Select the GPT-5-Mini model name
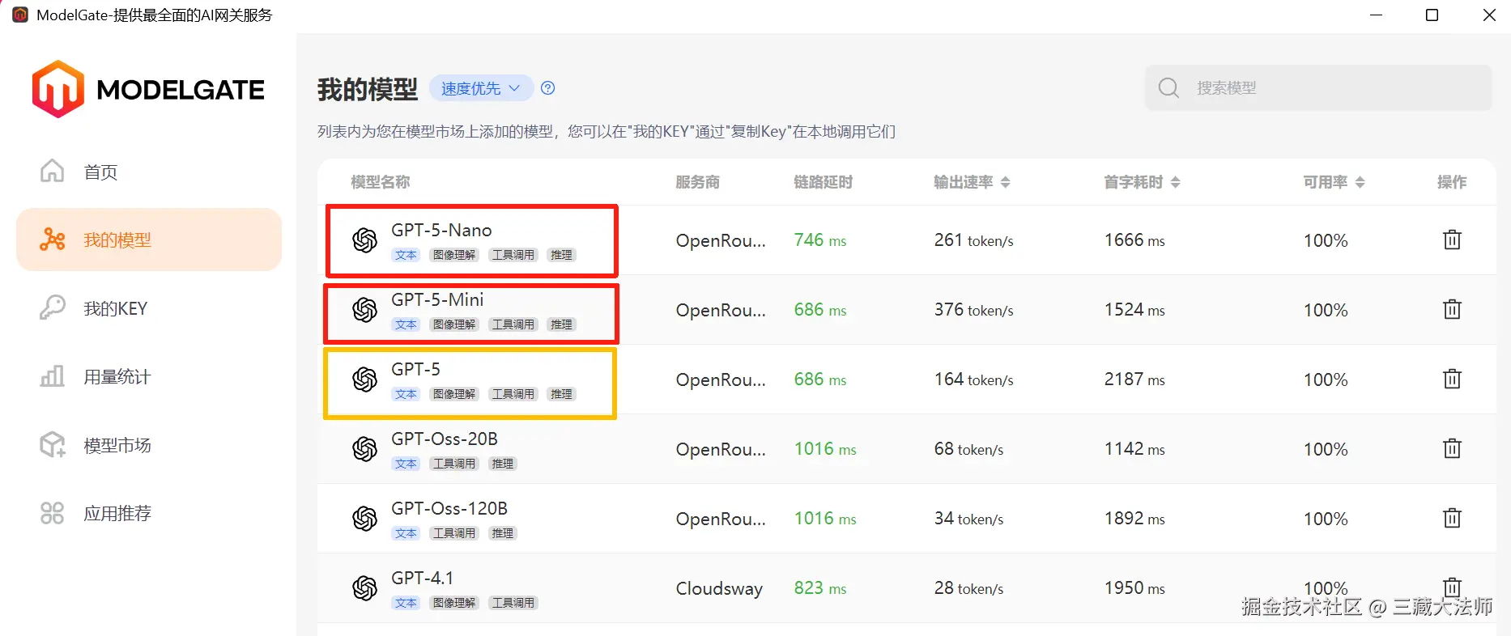The image size is (1511, 636). (x=437, y=299)
